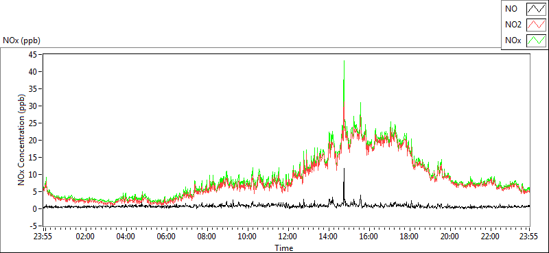Click the 16:00 time axis label
The height and width of the screenshot is (253, 549).
[x=369, y=237]
